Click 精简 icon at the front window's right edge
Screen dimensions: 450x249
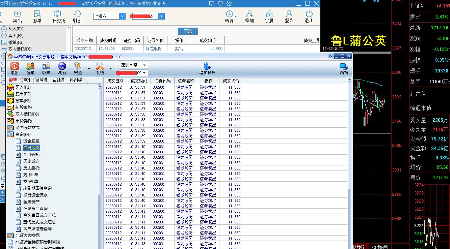344,69
